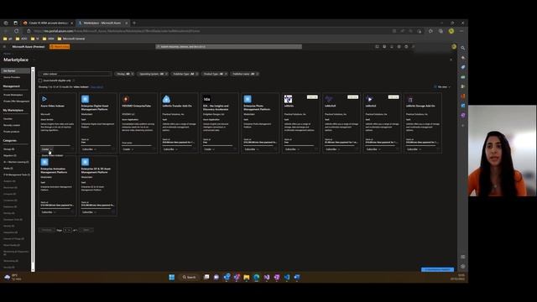537x302 pixels.
Task: Open the Enterprise Photo Management Platform card icon
Action: pyautogui.click(x=248, y=99)
